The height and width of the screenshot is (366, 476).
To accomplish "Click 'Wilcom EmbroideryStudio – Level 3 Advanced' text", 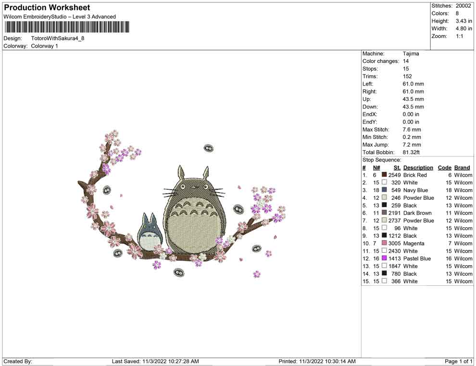I will click(60, 17).
